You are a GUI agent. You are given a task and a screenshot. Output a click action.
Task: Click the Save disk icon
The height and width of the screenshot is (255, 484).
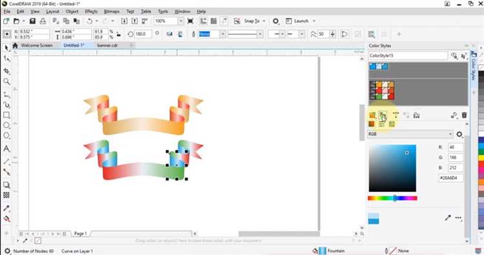tap(32, 21)
